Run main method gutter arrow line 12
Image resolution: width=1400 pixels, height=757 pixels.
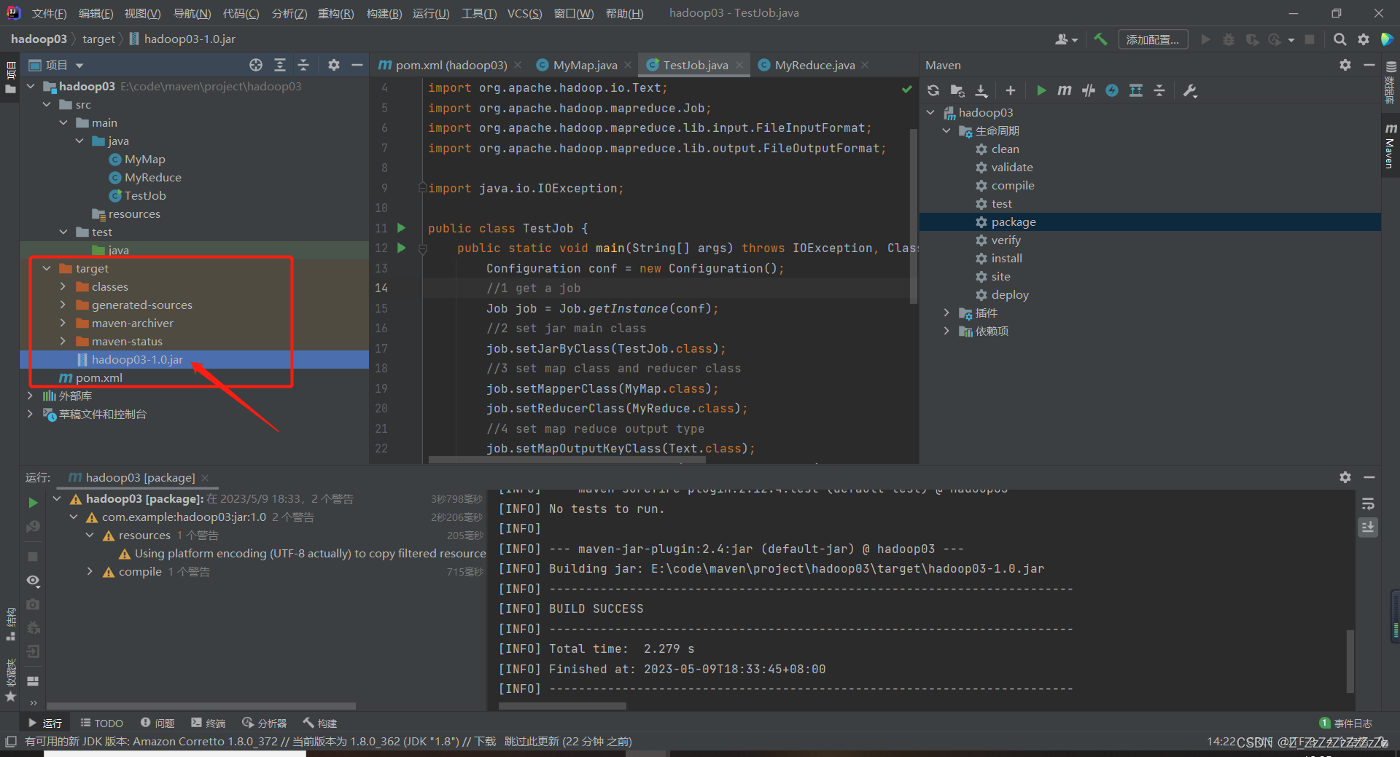(401, 248)
